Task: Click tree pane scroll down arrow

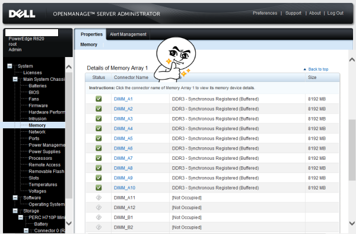Action: pos(69,223)
